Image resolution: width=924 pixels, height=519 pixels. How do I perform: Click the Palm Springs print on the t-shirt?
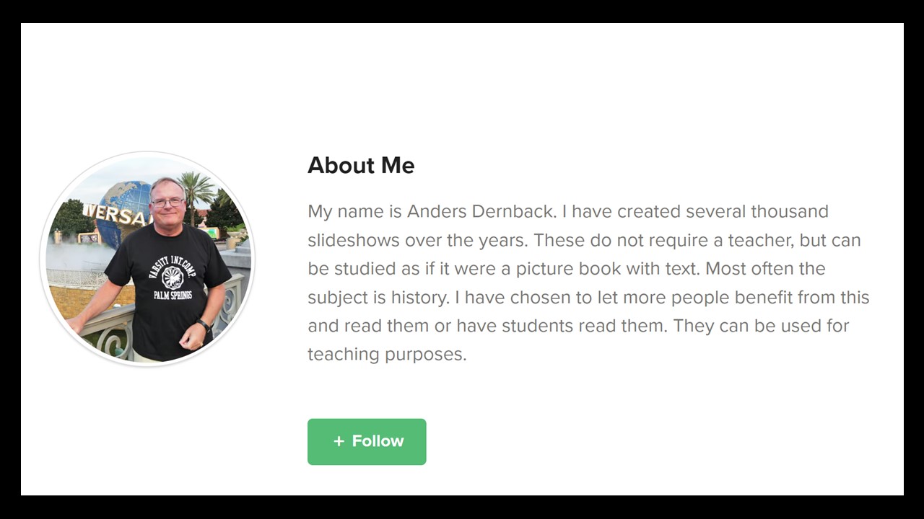coord(173,294)
